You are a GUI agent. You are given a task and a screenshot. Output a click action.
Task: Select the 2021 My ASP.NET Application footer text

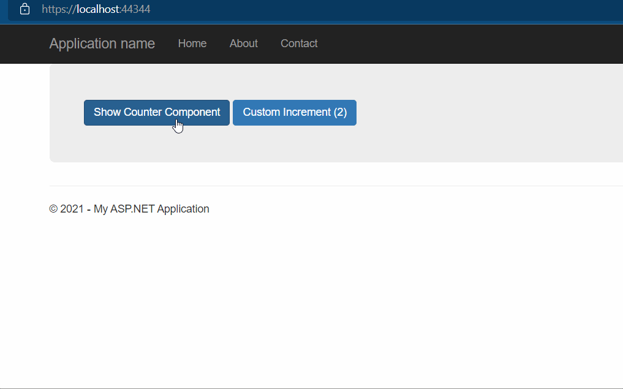tap(129, 209)
